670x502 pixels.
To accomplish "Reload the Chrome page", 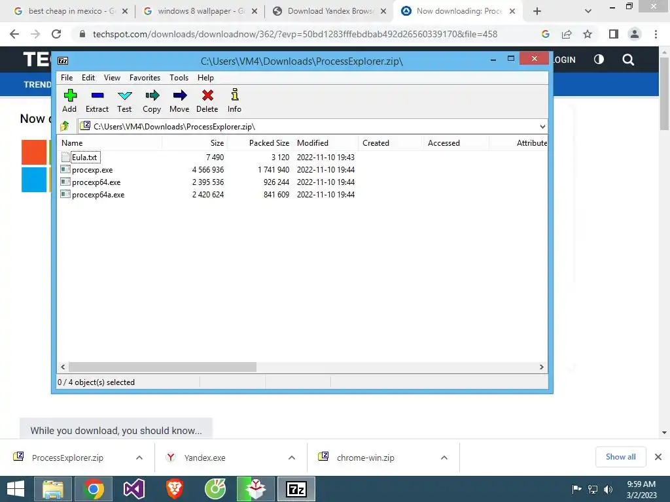I will [56, 34].
